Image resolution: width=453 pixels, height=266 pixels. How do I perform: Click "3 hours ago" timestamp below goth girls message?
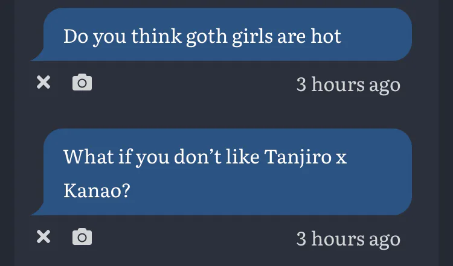348,84
